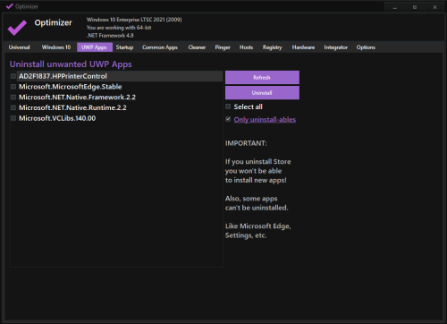Click the Select all label
Screen dimensions: 447x324
(249, 107)
